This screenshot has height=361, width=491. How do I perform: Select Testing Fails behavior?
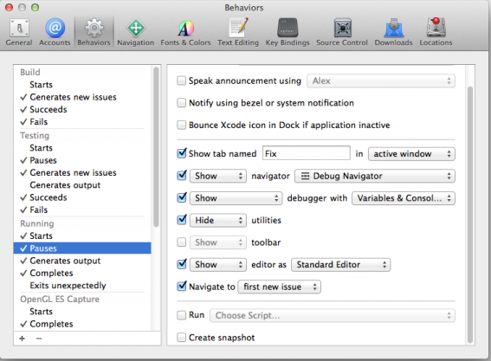[82, 210]
